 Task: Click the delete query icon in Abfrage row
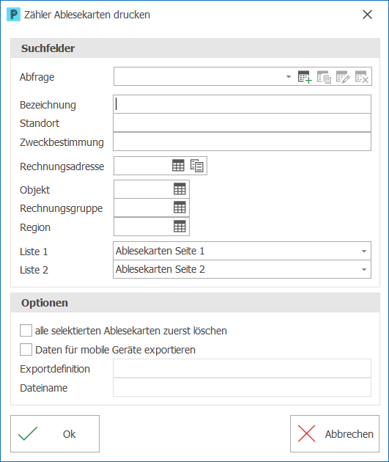click(362, 77)
